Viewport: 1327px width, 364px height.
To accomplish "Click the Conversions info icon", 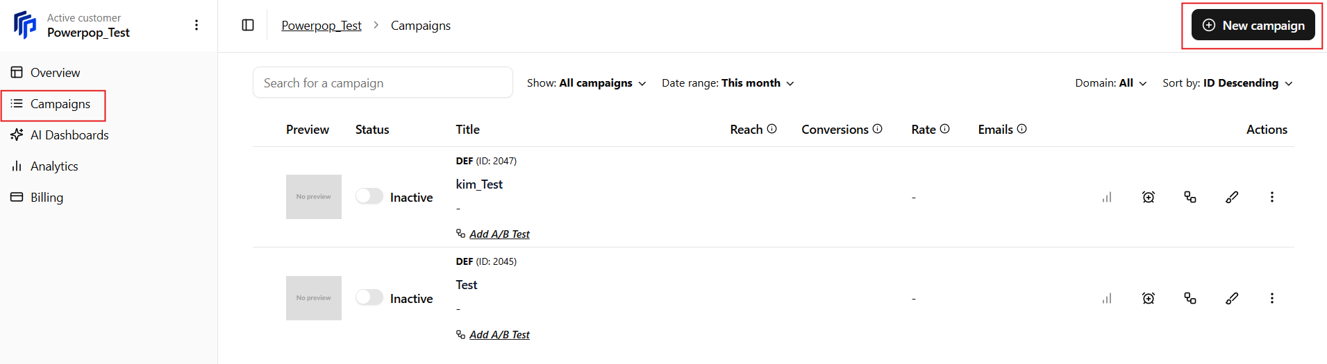I will tap(877, 129).
